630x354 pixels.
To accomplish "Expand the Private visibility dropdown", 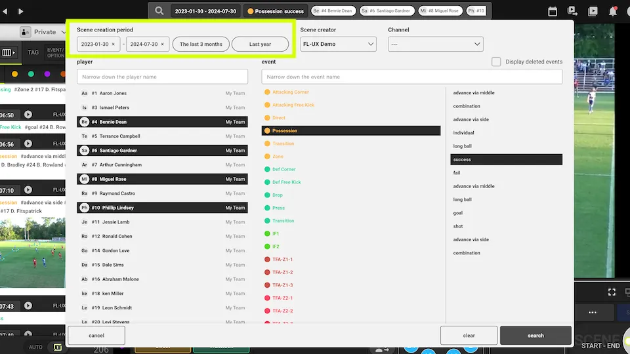I will click(42, 32).
